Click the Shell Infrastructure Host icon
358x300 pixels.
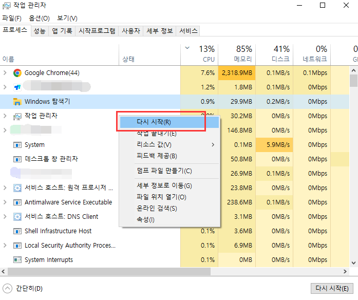coord(17,231)
